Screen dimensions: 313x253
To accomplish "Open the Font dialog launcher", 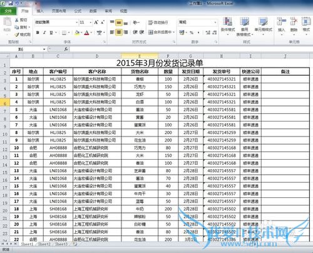I will pos(105,42).
